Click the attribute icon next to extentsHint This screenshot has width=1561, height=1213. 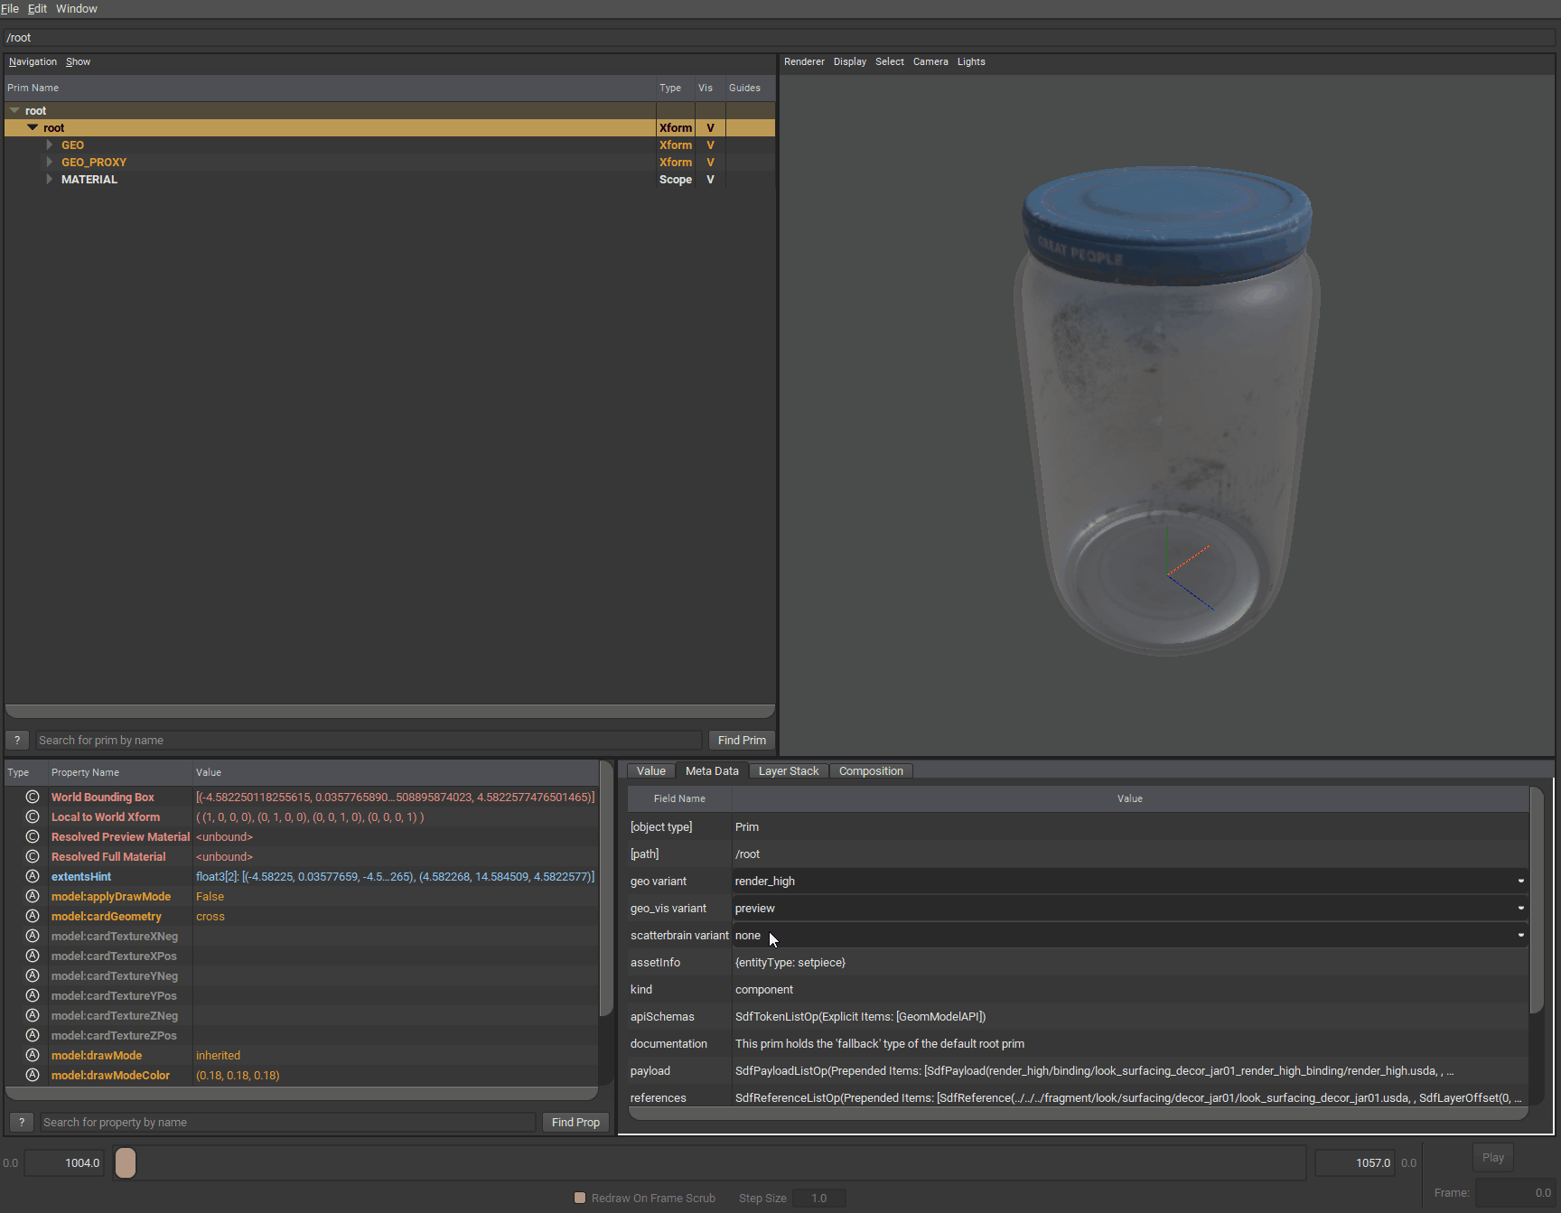[33, 876]
